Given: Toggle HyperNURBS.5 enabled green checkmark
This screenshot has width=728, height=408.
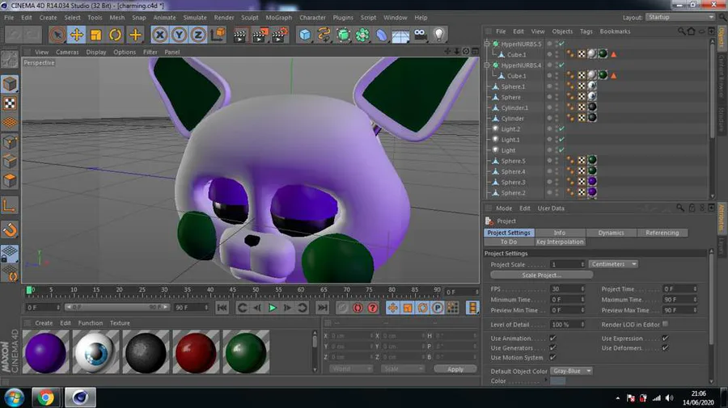Looking at the screenshot, I should (562, 44).
